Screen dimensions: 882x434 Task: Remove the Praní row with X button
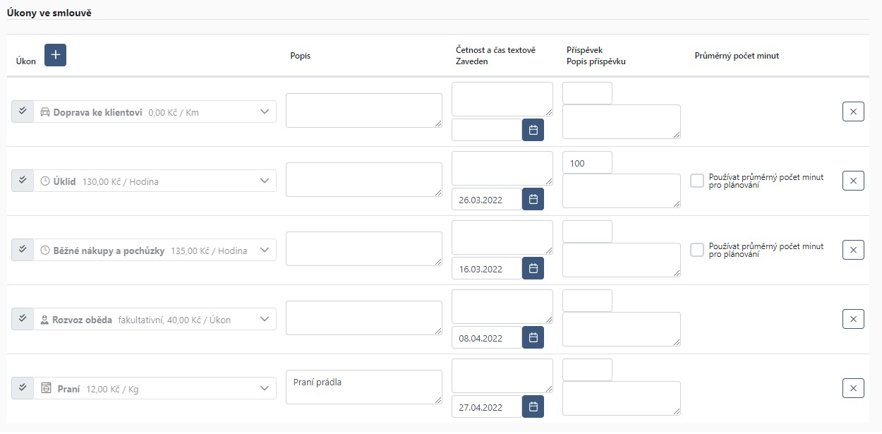point(853,388)
